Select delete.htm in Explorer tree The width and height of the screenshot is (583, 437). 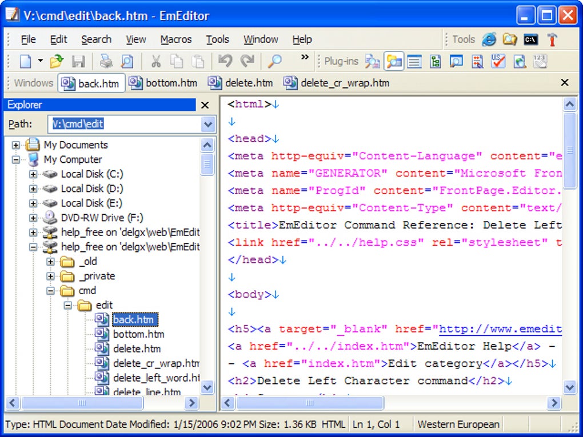click(x=137, y=348)
